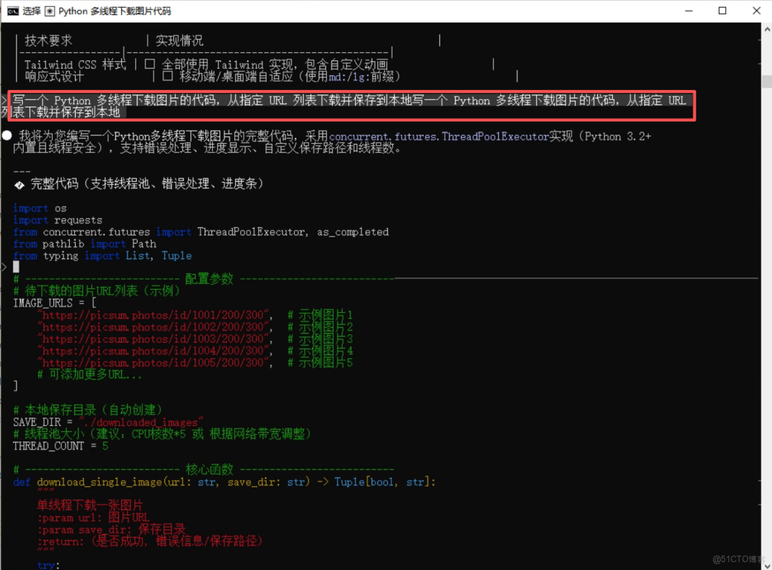Click the ● bullet before the assistant reply
Viewport: 772px width, 570px height.
point(7,135)
